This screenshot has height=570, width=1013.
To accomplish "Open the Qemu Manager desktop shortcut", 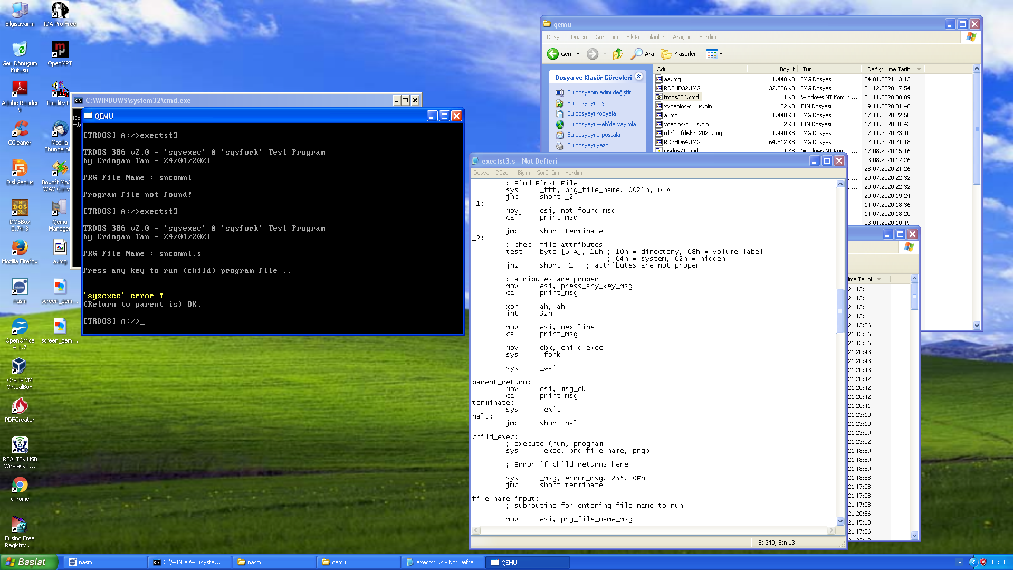I will pyautogui.click(x=60, y=215).
